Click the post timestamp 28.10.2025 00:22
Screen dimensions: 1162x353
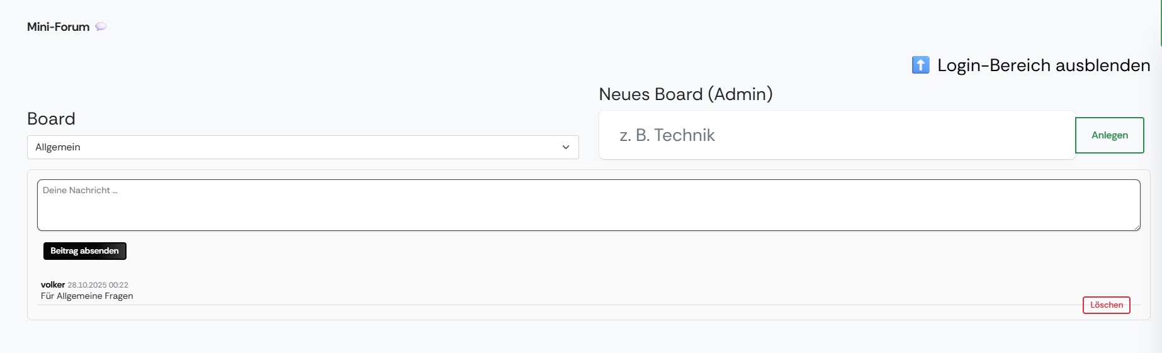click(98, 285)
